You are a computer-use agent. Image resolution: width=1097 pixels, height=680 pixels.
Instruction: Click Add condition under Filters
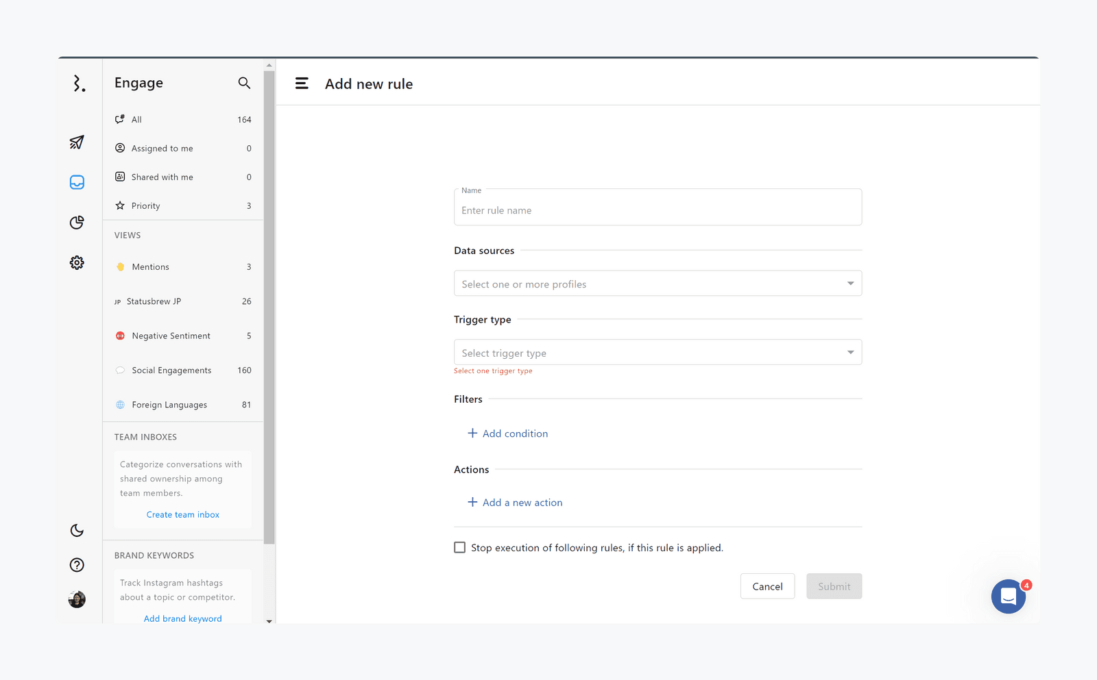[508, 433]
